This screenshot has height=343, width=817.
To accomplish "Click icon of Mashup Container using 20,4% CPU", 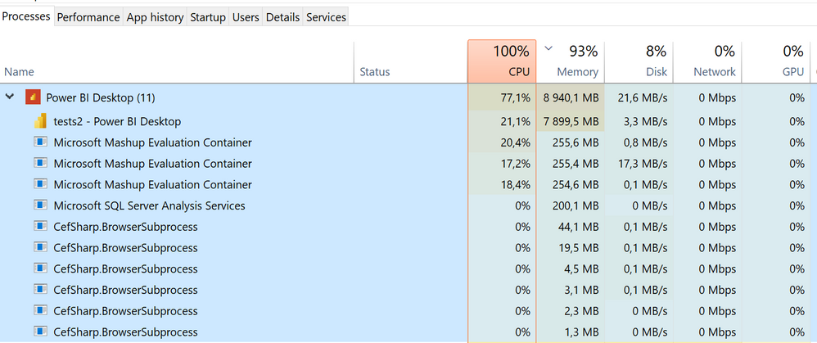I will click(41, 142).
